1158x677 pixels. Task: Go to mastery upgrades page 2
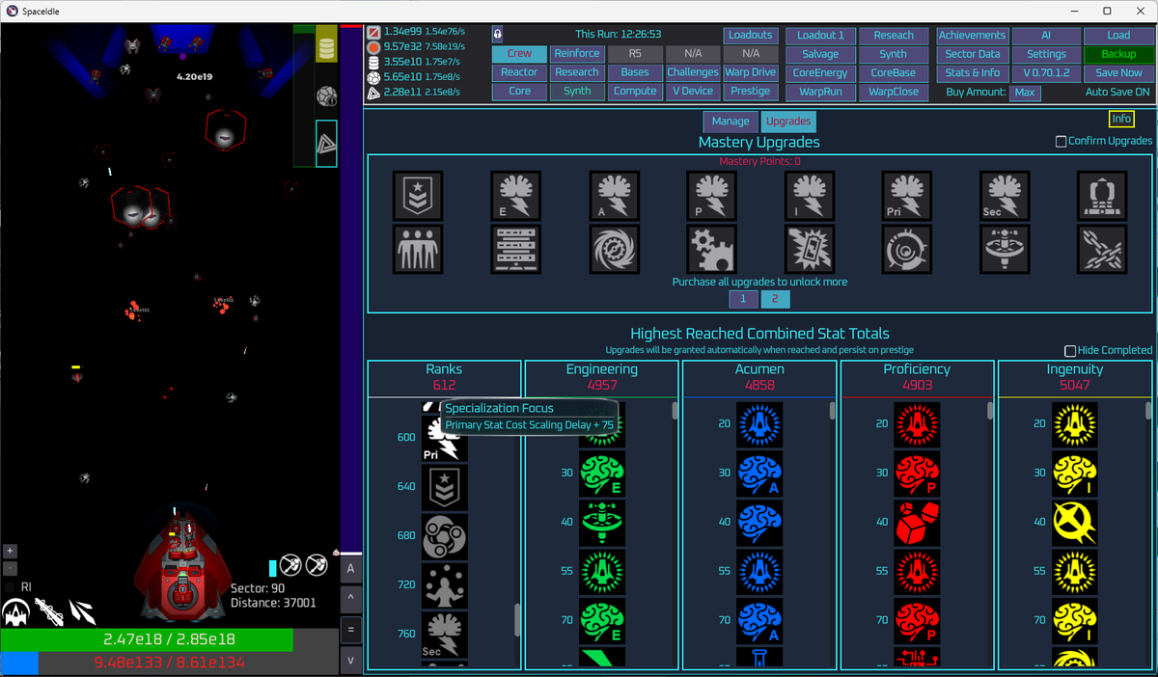(x=775, y=299)
